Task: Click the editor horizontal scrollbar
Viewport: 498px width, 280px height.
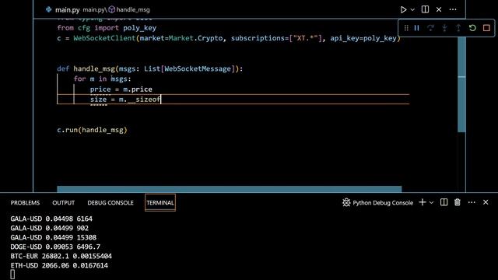Action: [x=230, y=189]
